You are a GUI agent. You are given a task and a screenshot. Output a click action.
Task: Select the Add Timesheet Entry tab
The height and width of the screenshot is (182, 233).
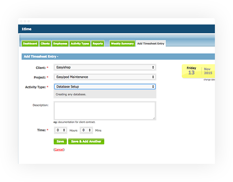151,43
